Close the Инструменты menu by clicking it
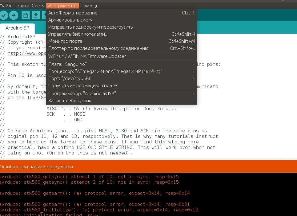This screenshot has width=297, height=216. click(x=62, y=6)
